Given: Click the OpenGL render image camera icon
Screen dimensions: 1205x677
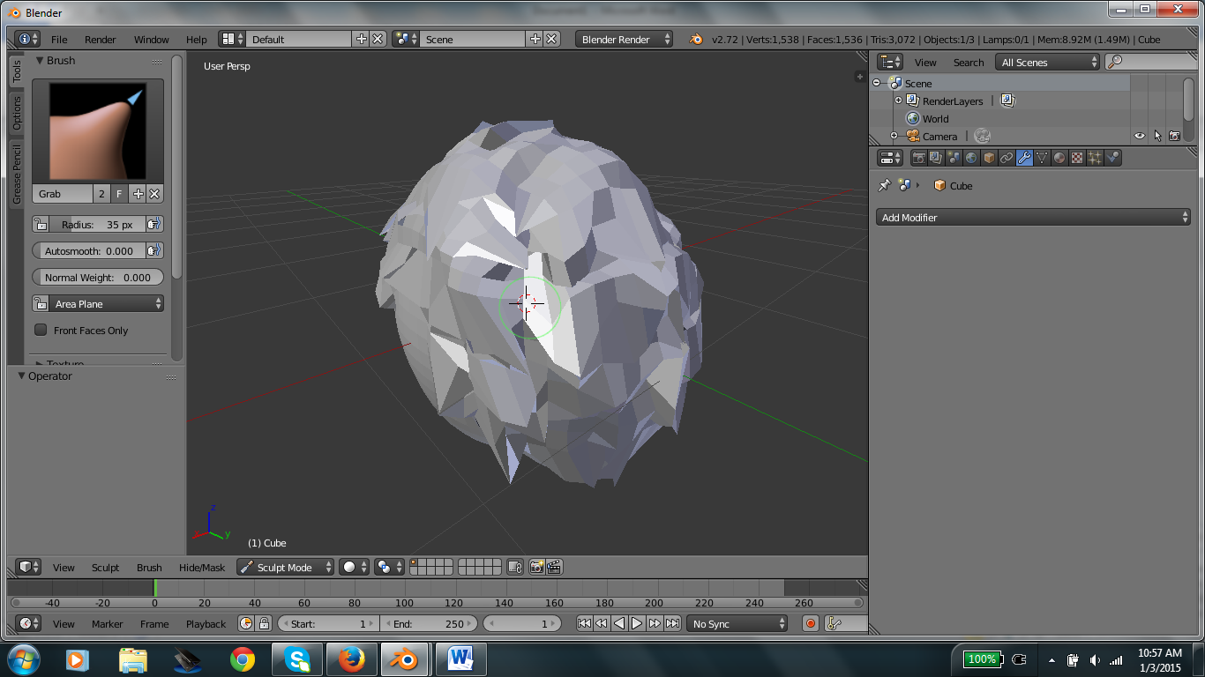Looking at the screenshot, I should click(535, 567).
